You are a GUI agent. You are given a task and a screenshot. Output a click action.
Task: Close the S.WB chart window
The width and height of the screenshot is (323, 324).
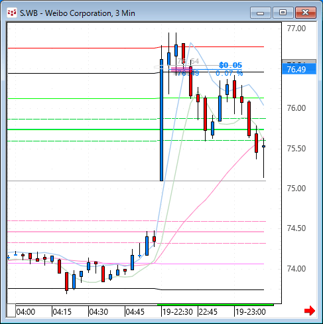(x=306, y=13)
